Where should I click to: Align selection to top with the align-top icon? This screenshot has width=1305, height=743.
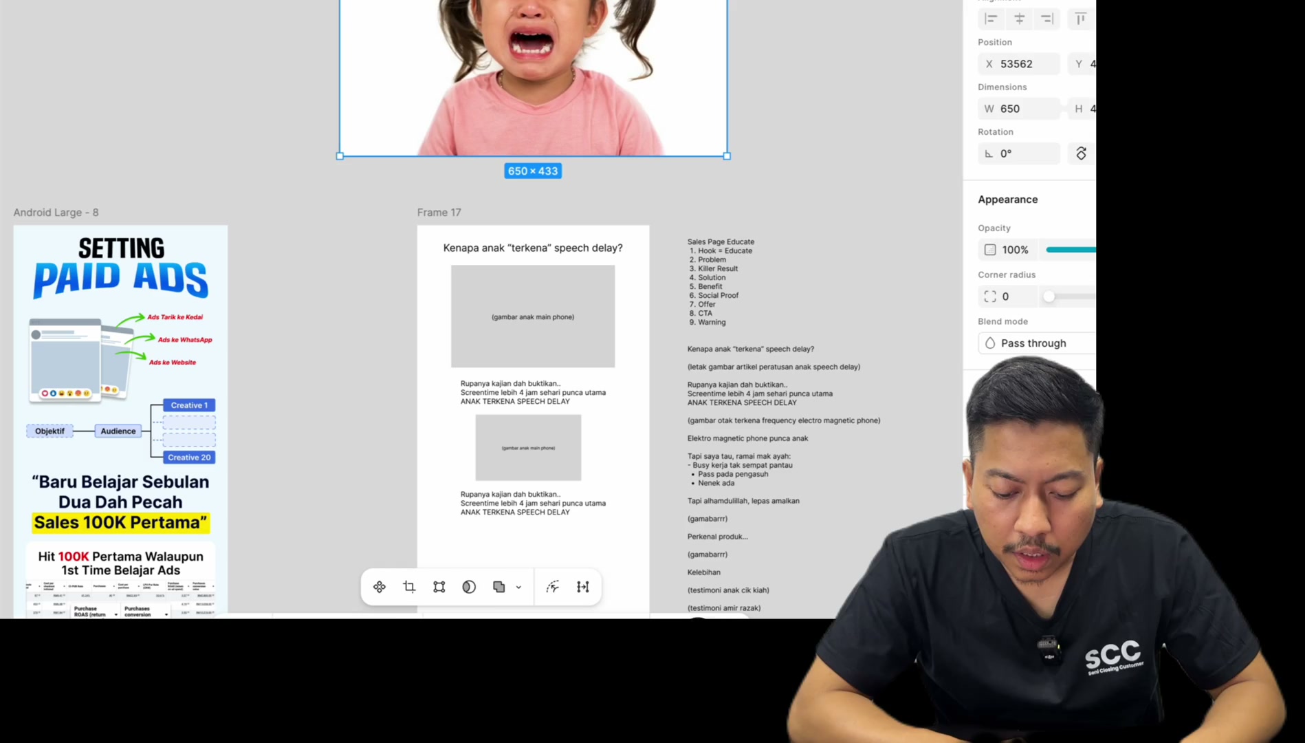(x=1080, y=19)
